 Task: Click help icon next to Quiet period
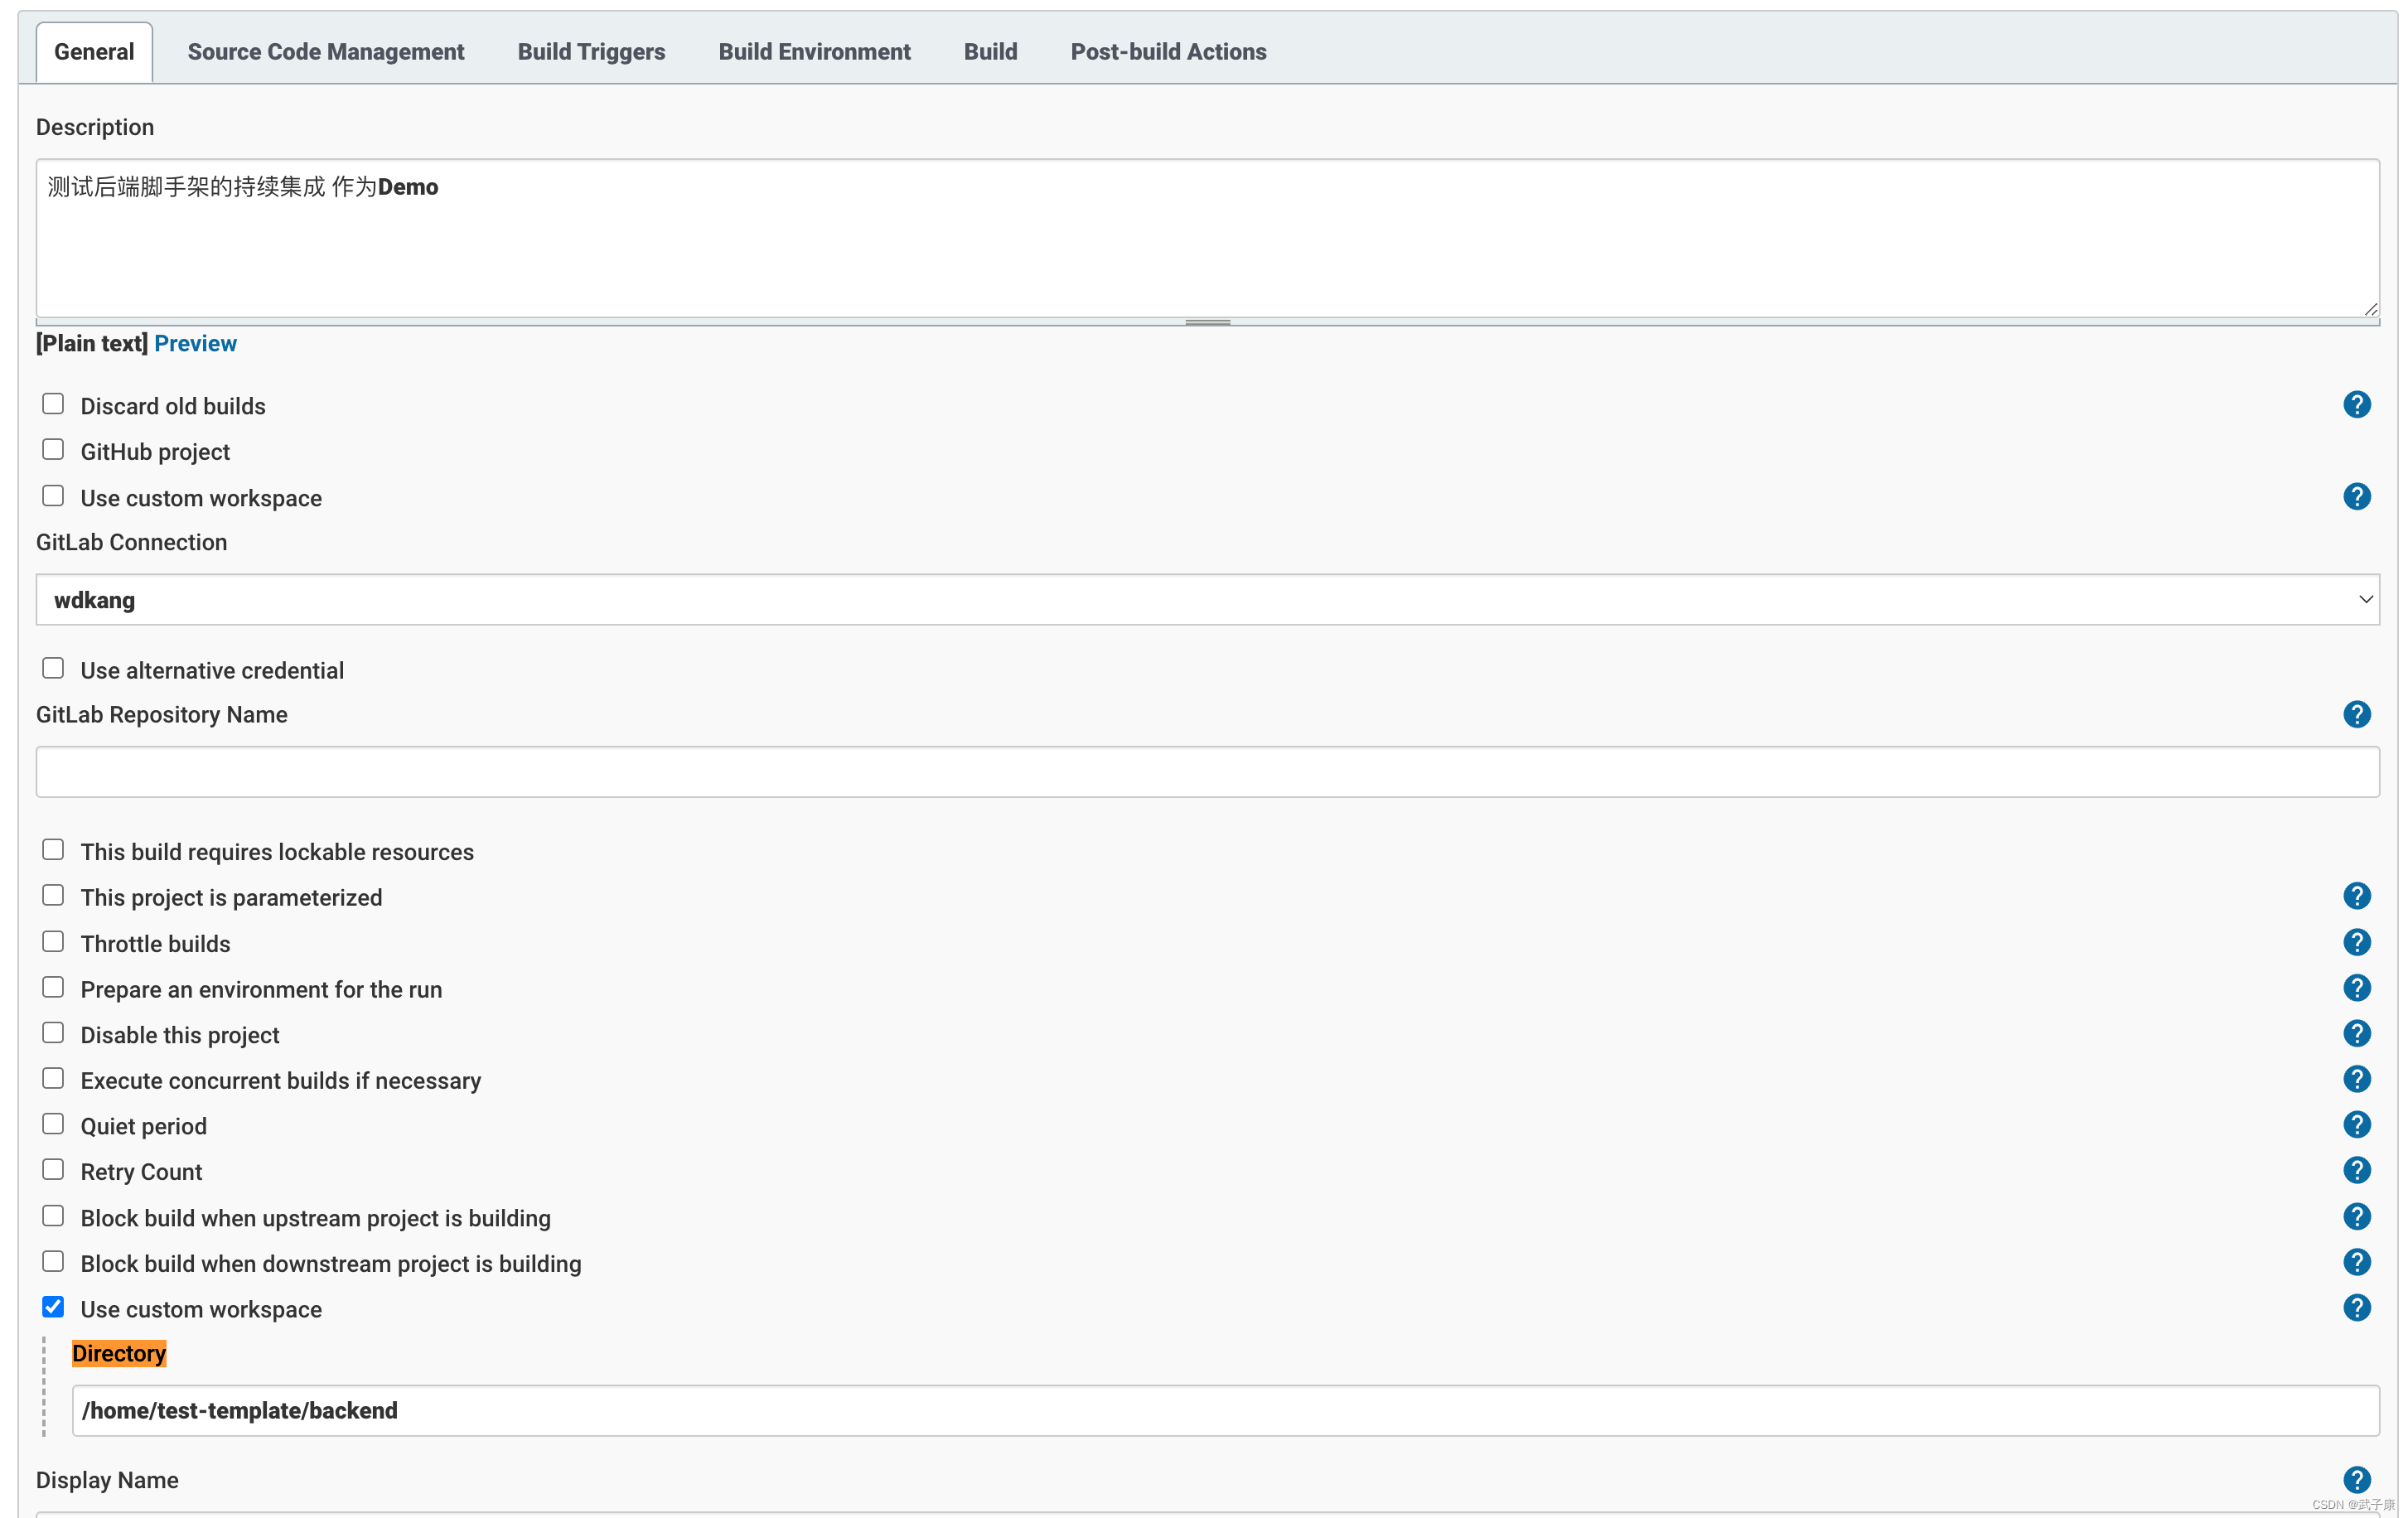2357,1124
